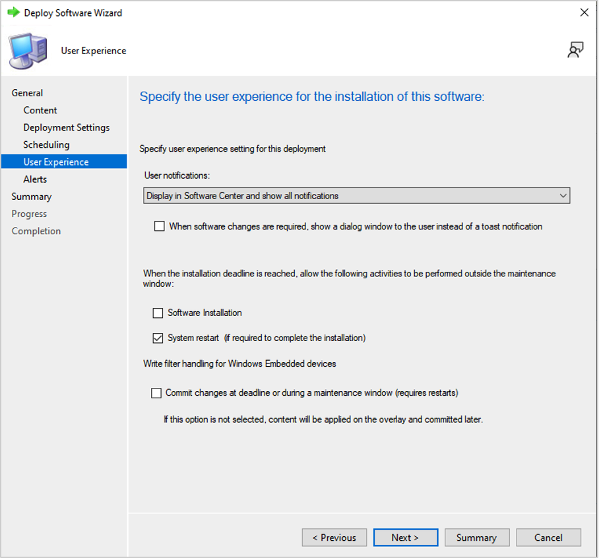Viewport: 599px width, 558px height.
Task: Click the computer wizard icon in header
Action: (28, 51)
